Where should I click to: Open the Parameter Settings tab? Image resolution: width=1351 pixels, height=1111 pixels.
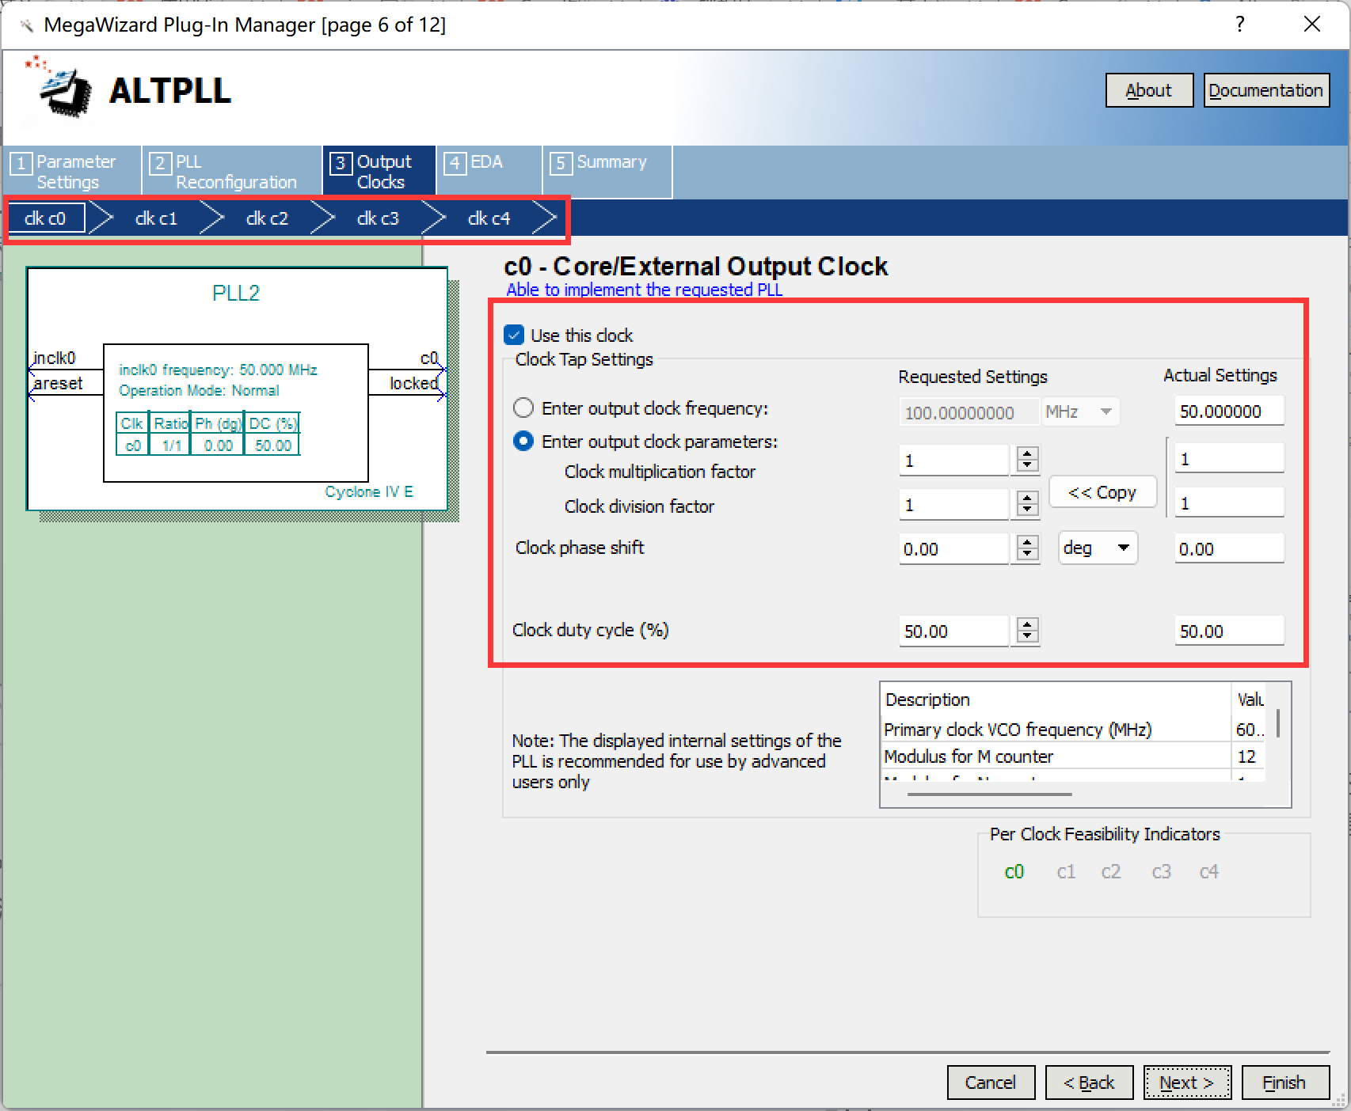pyautogui.click(x=72, y=171)
